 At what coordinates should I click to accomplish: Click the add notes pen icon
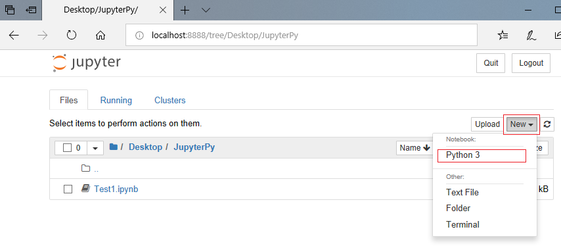coord(531,35)
